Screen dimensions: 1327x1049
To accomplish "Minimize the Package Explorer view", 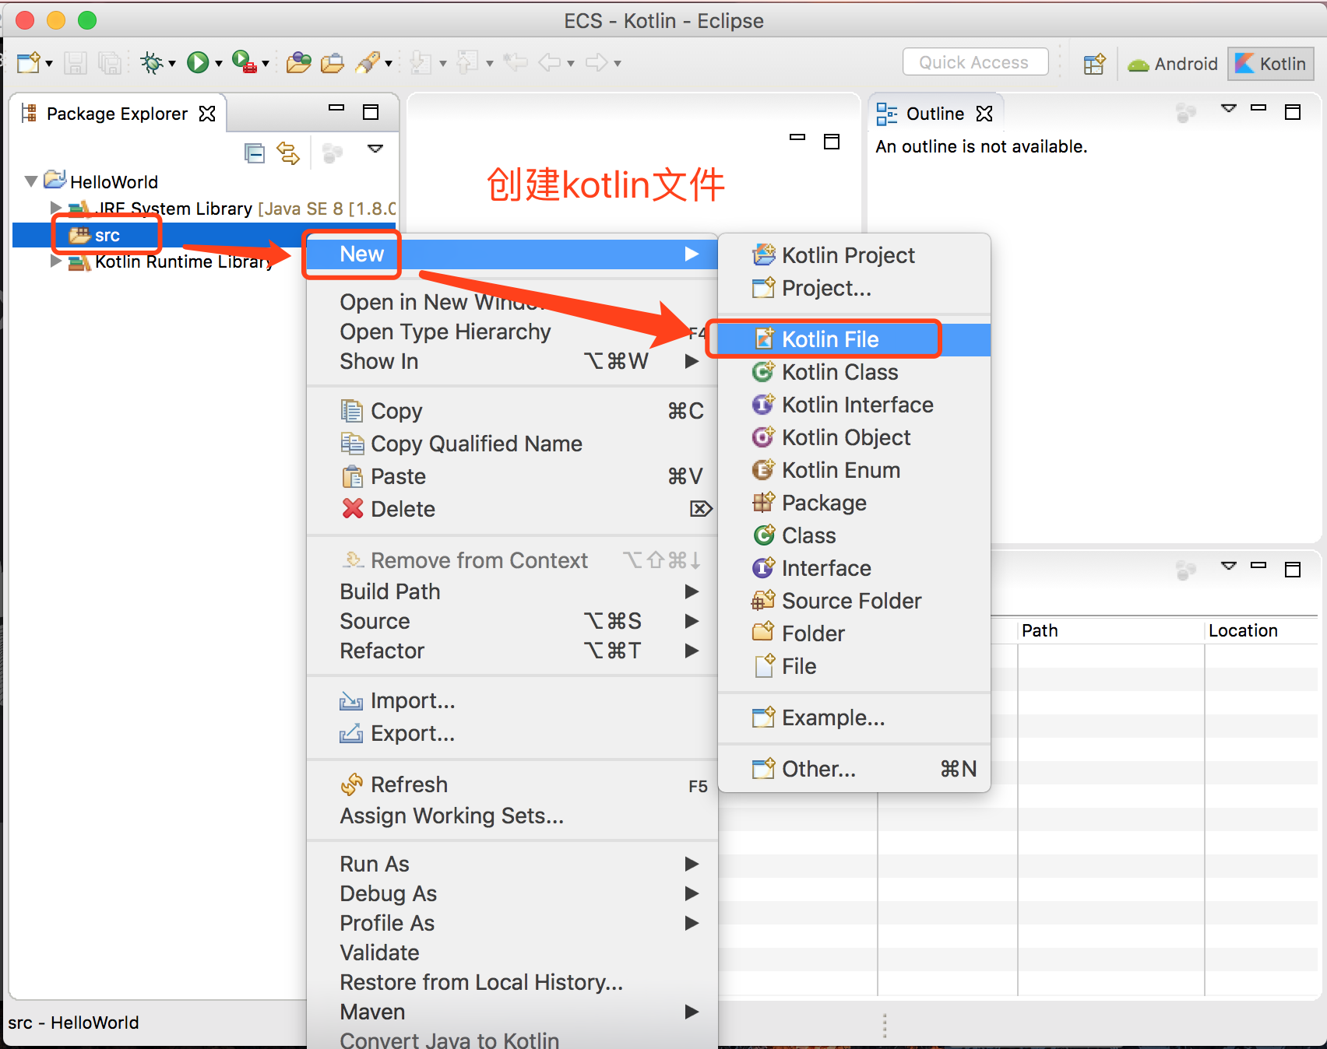I will (336, 108).
